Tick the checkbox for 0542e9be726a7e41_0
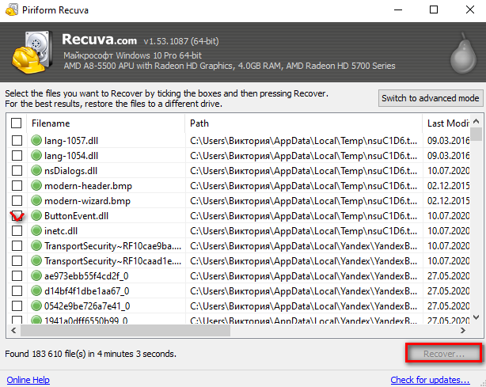486x387 pixels. click(17, 305)
